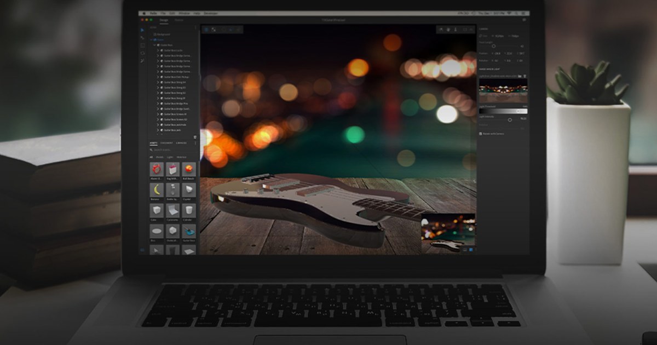Select the arrow Select tool in left toolbar
657x345 pixels.
coord(142,30)
